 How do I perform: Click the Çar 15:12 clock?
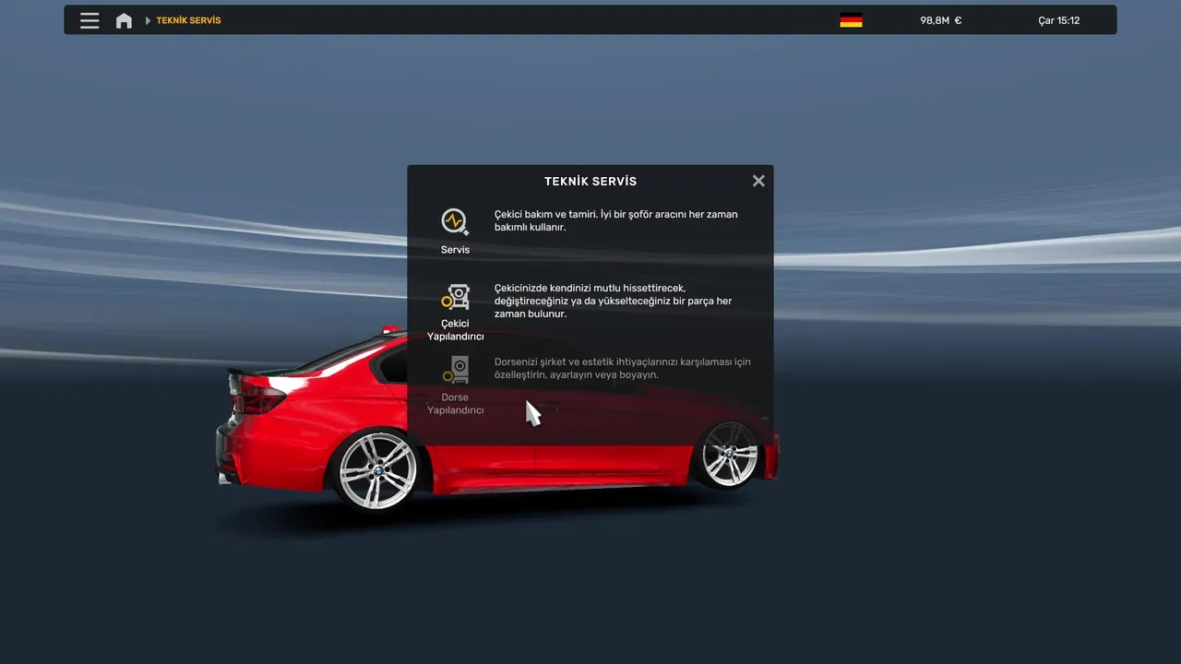click(1058, 20)
